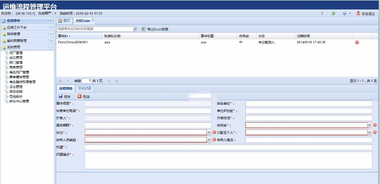Image resolution: width=380 pixels, height=184 pixels.
Task: Open 角色模块权限管理 in the tree
Action: 22,82
